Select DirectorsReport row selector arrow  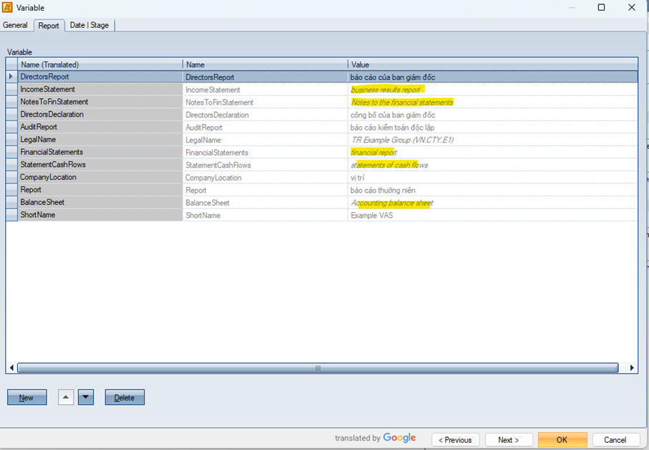11,77
